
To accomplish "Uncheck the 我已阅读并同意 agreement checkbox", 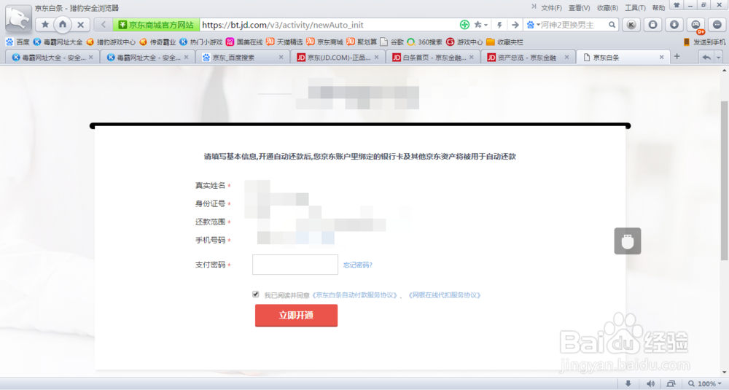I will pyautogui.click(x=256, y=295).
